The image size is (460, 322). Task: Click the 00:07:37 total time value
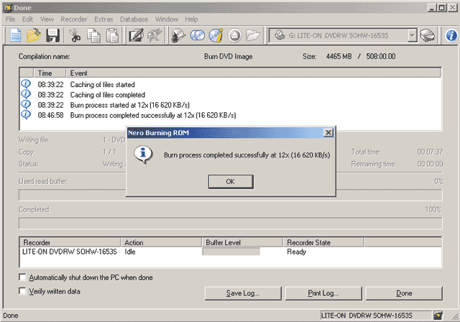pos(430,152)
